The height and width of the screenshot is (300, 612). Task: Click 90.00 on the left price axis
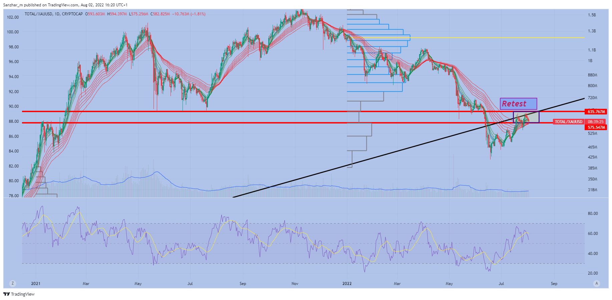[14, 106]
